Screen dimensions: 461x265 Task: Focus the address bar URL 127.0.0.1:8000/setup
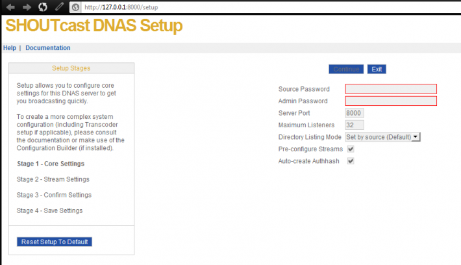121,7
